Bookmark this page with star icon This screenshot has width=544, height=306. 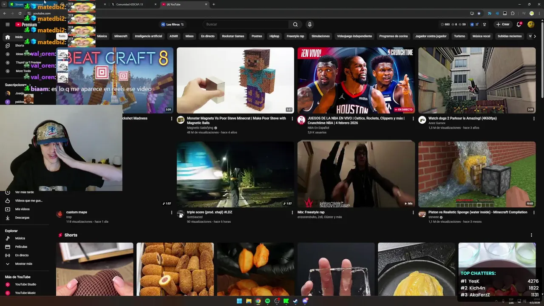[x=479, y=13]
